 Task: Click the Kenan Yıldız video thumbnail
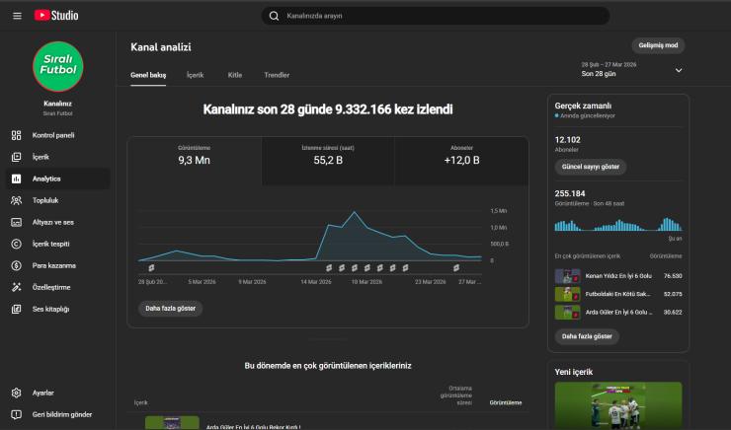pyautogui.click(x=567, y=275)
